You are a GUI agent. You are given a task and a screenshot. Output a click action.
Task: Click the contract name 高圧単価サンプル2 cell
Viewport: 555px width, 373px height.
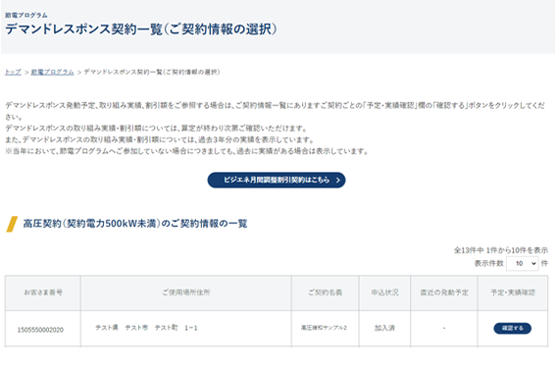(x=324, y=328)
